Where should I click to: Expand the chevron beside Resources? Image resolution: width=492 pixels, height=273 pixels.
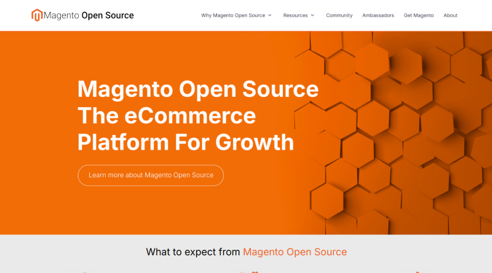click(312, 15)
